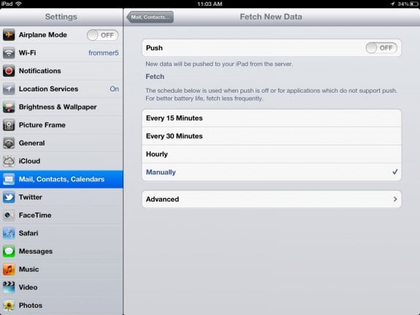Viewport: 420px width, 315px height.
Task: Turn on the Push switch
Action: point(381,48)
